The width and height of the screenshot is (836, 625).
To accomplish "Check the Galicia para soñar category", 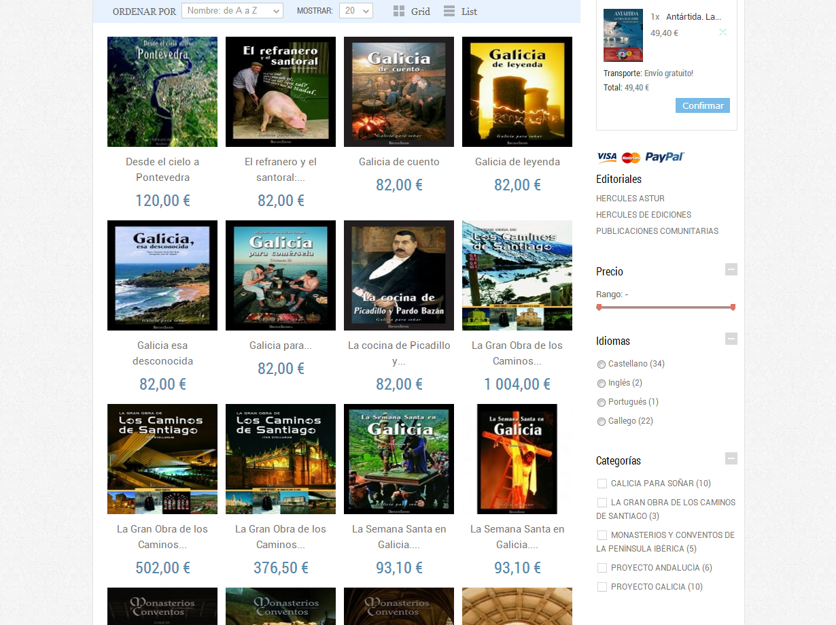I will tap(602, 484).
